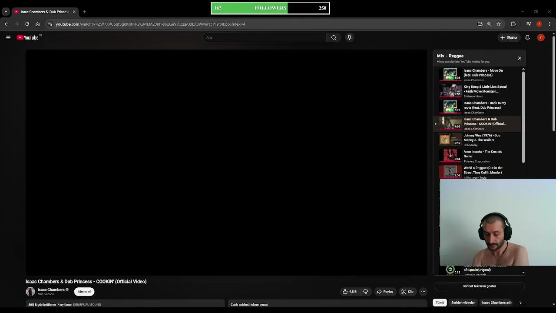The width and height of the screenshot is (556, 313).
Task: Open YouTube notifications bell
Action: 527,37
